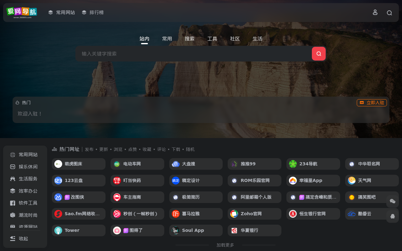Expand more sites via 加载更多
402x251 pixels.
coord(225,245)
